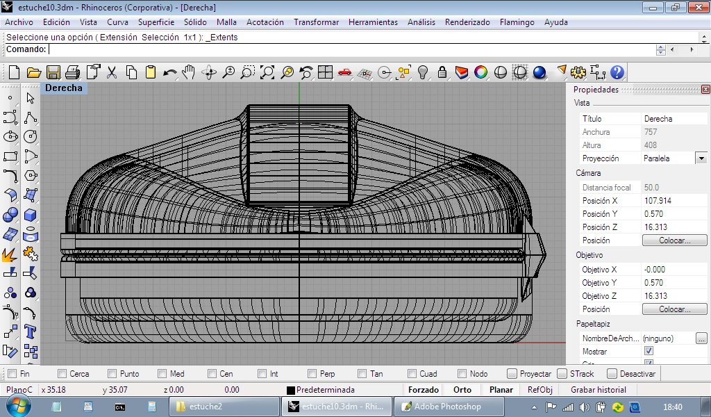
Task: Select the Pan view hand tool
Action: pyautogui.click(x=189, y=72)
